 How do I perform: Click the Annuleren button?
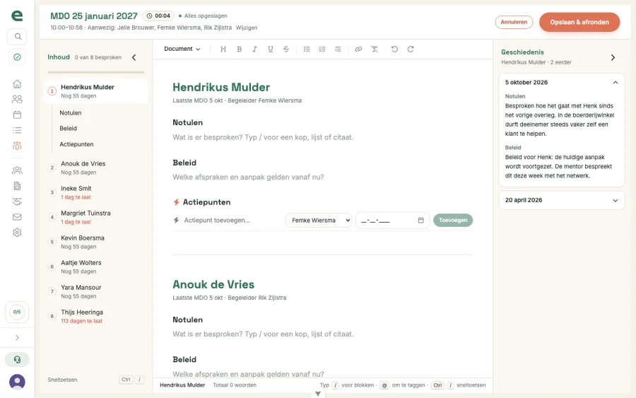click(x=514, y=22)
